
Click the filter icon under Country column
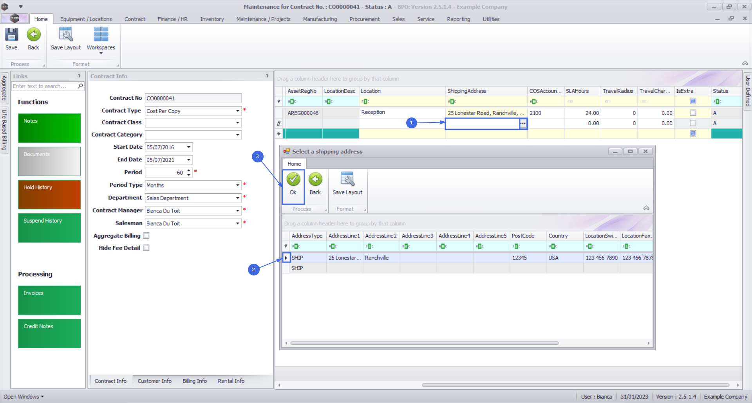(x=553, y=246)
